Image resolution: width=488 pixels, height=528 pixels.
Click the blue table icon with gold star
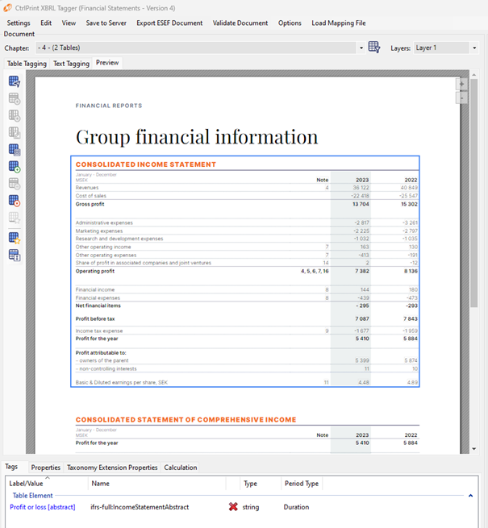point(15,238)
